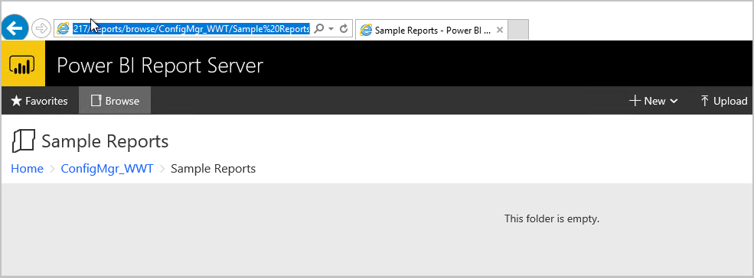Click the 'This folder is empty.' message
754x278 pixels.
pyautogui.click(x=552, y=219)
